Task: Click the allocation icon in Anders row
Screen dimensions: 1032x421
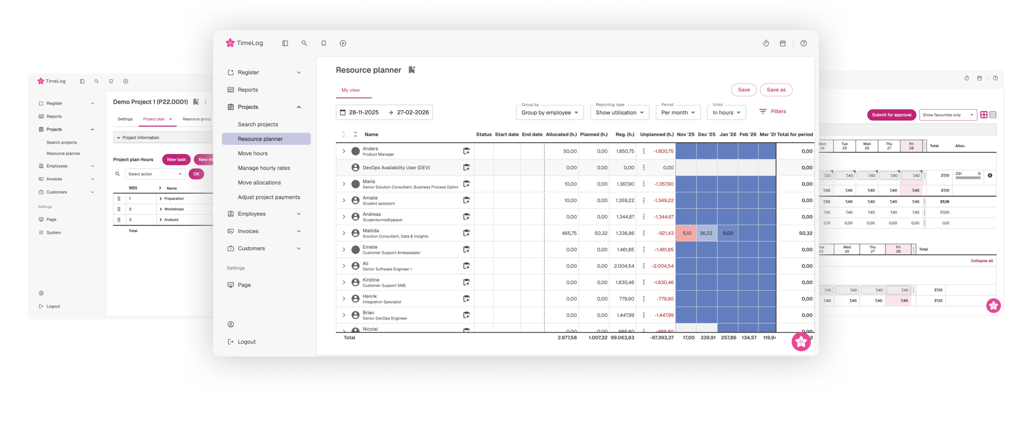Action: [466, 151]
